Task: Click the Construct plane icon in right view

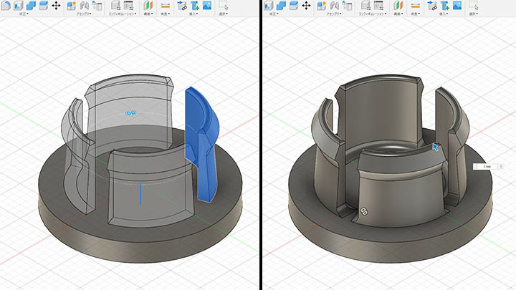Action: click(398, 5)
